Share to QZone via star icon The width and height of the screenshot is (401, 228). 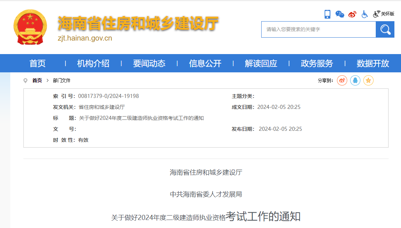coord(368,80)
